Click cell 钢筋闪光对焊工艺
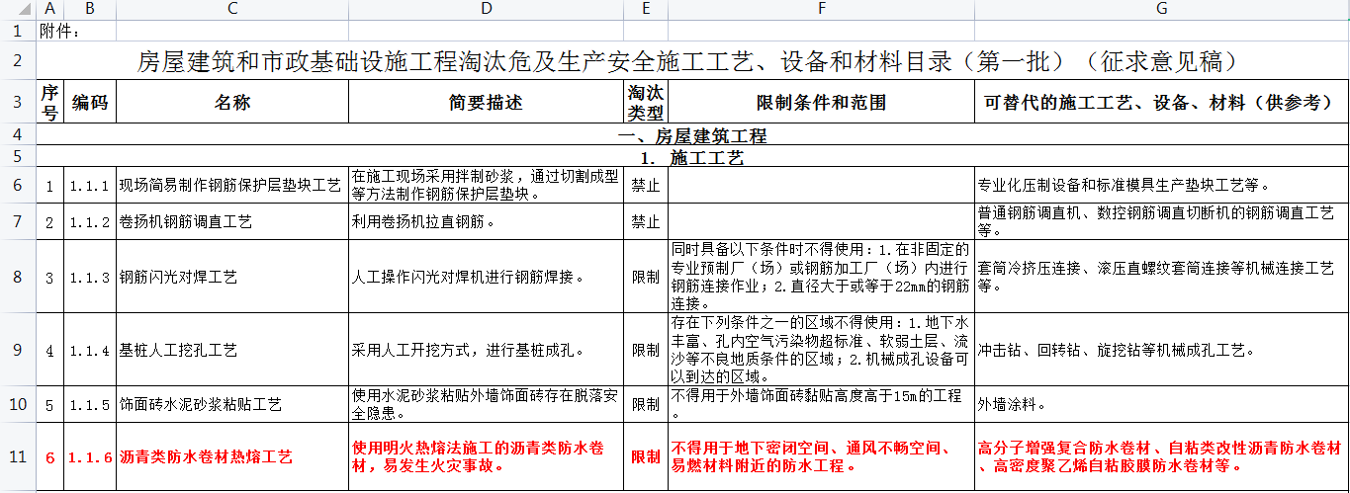The height and width of the screenshot is (493, 1350). (x=232, y=278)
